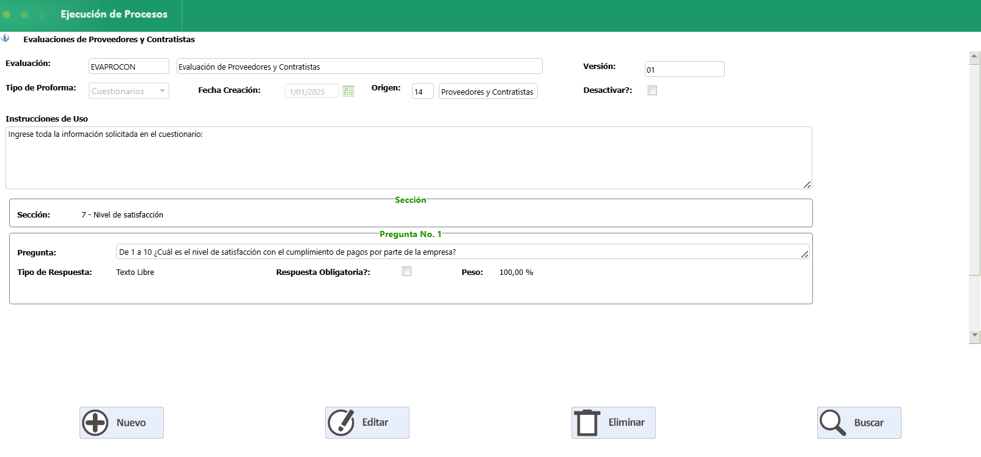Click the Origen description field Proveedores y Contratistas
Viewport: 981px width, 457px height.
tap(488, 91)
